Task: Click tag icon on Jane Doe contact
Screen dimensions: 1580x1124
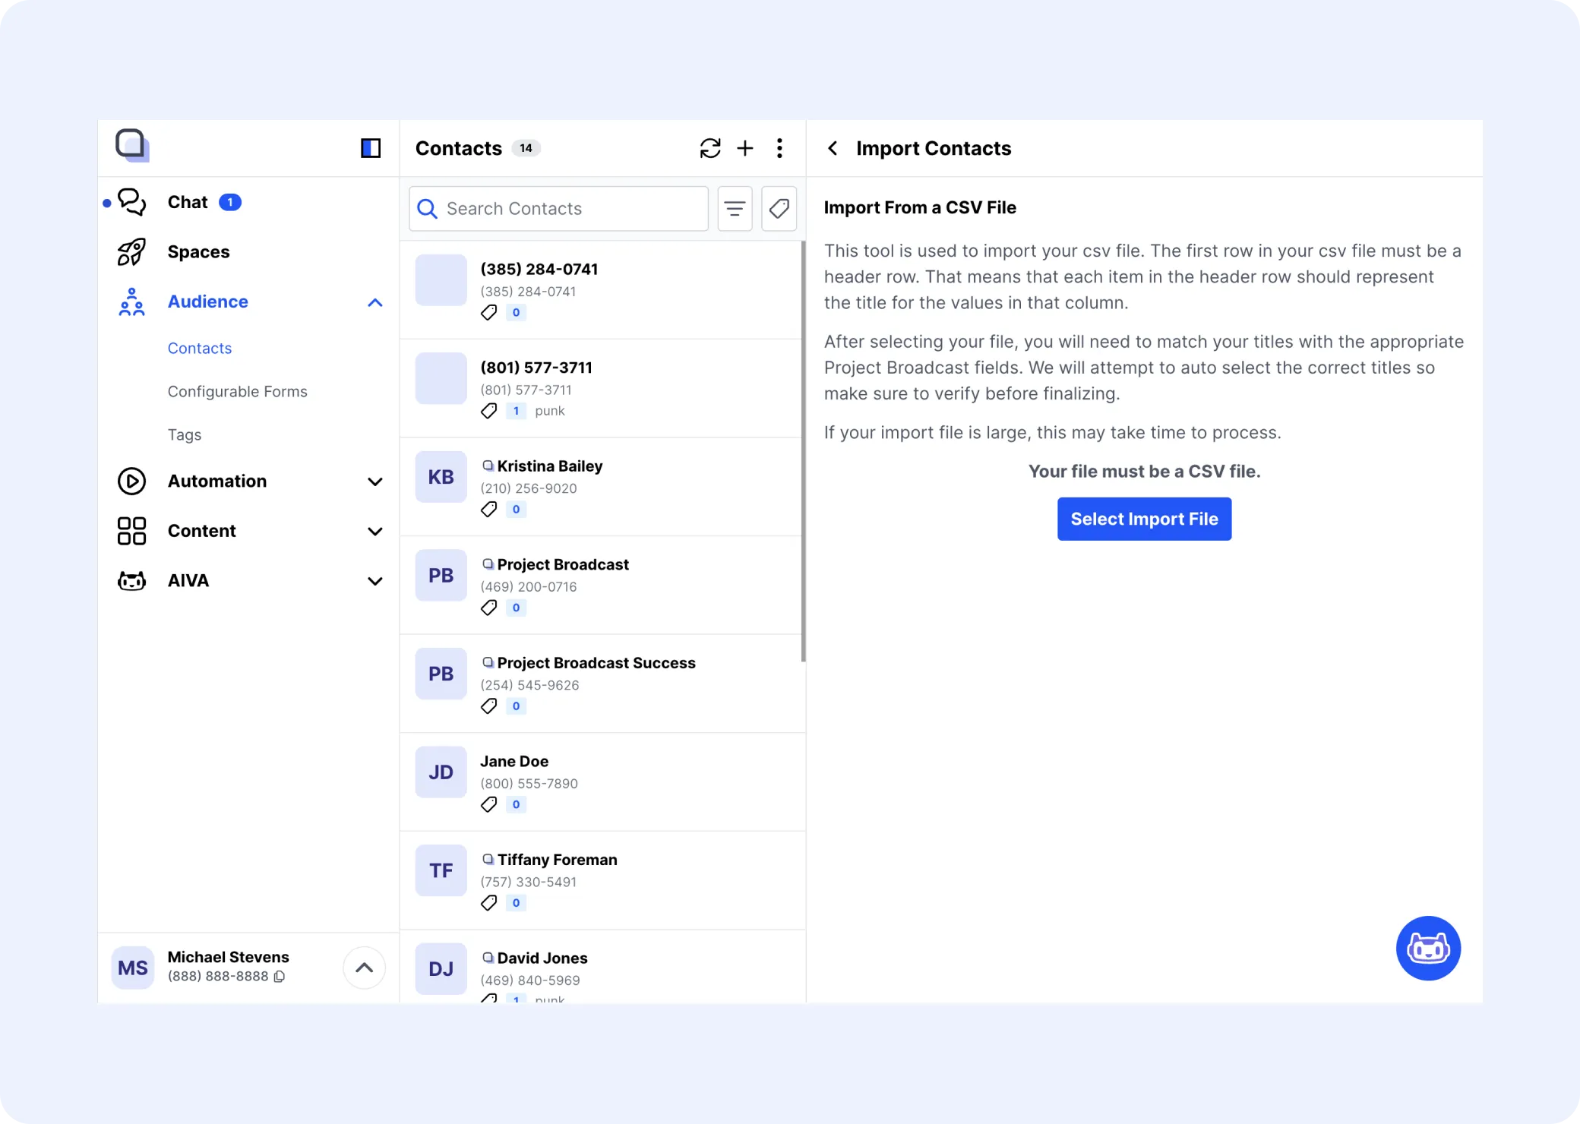Action: 489,805
